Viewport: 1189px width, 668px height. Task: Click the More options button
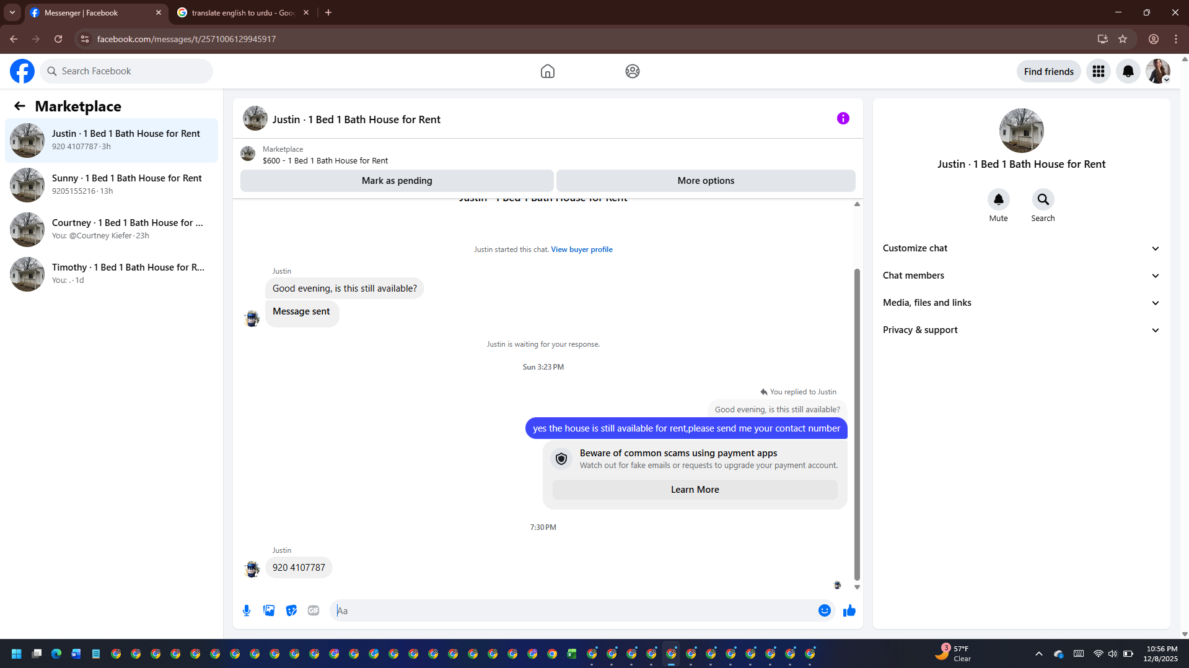click(x=706, y=181)
